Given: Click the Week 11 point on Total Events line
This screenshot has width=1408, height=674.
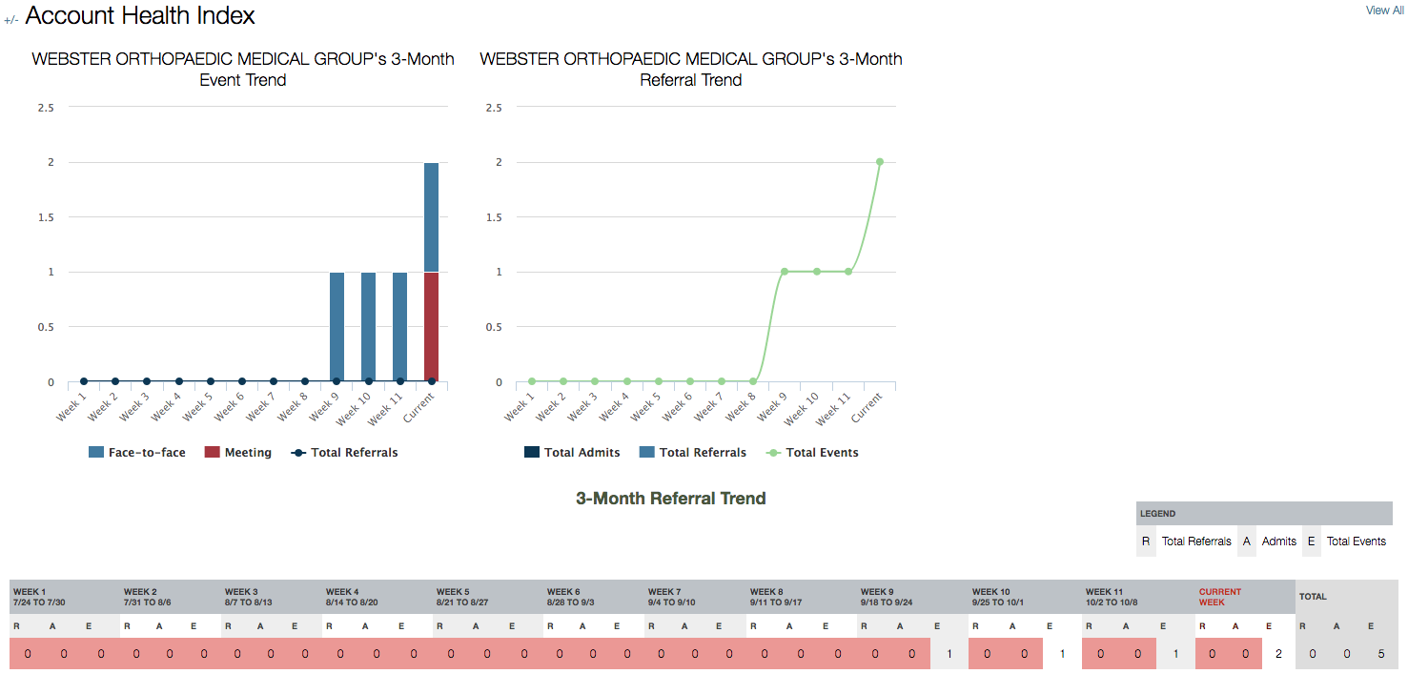Looking at the screenshot, I should click(x=847, y=272).
